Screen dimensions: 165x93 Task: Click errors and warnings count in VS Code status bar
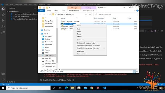point(5,84)
